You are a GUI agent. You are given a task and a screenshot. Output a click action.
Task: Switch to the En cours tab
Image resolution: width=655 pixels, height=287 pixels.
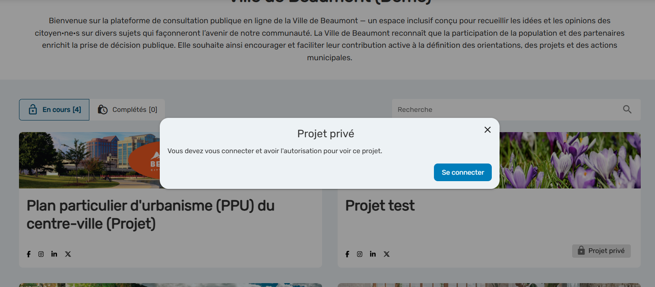54,110
